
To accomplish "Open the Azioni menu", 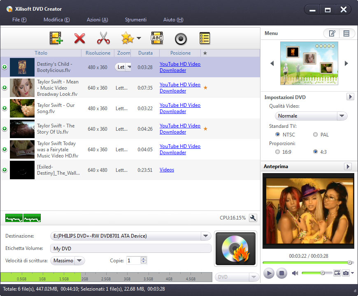I will (97, 20).
